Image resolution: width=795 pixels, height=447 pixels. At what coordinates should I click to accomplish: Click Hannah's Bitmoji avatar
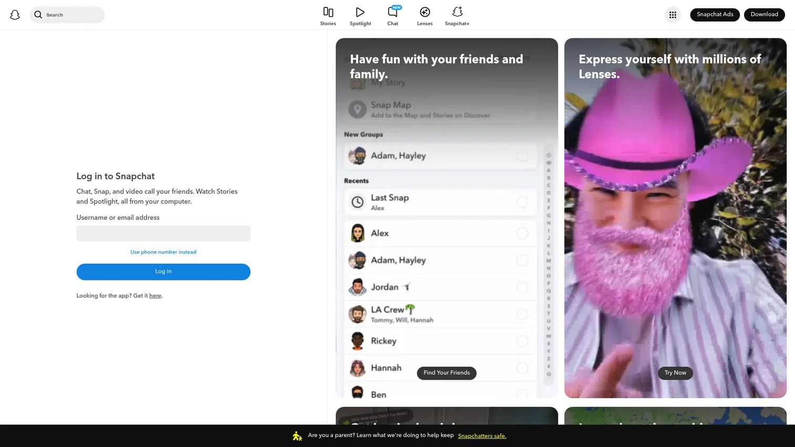point(358,368)
